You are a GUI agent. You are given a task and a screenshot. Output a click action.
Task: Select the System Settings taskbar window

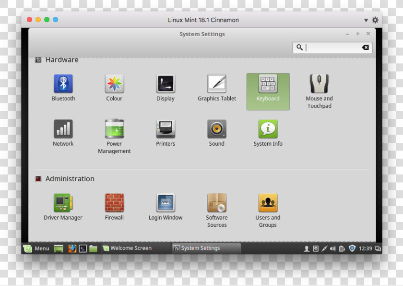207,248
